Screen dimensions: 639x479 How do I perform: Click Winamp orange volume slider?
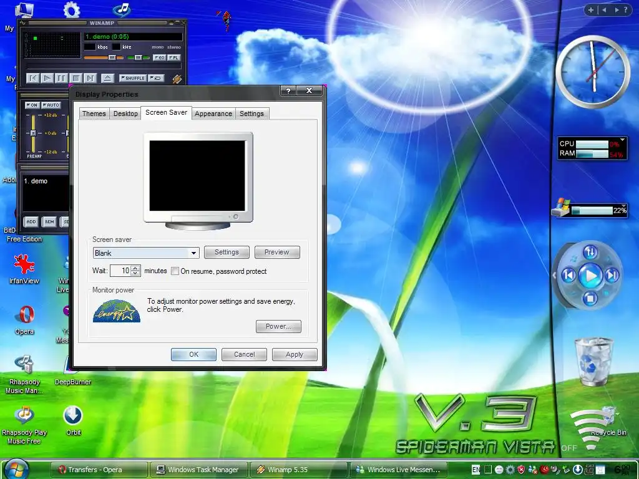(x=104, y=58)
